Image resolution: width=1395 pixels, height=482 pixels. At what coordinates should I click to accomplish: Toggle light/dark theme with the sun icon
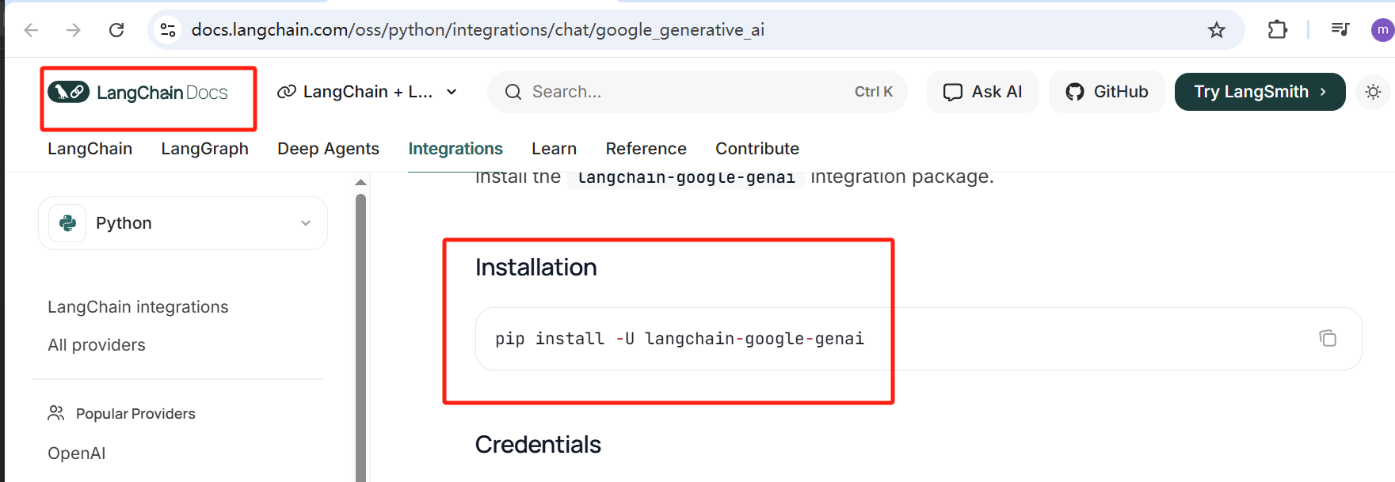pos(1373,92)
